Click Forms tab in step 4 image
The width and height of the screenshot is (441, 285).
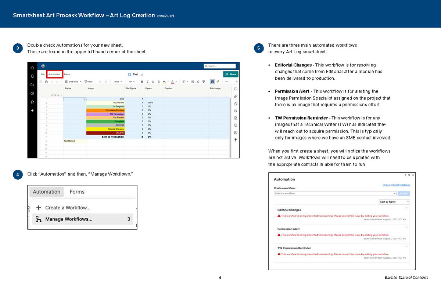click(77, 192)
